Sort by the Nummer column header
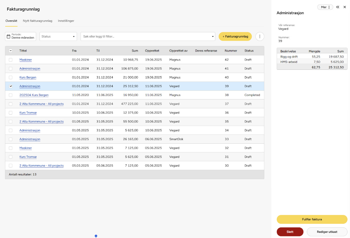This screenshot has height=238, width=350. [231, 51]
